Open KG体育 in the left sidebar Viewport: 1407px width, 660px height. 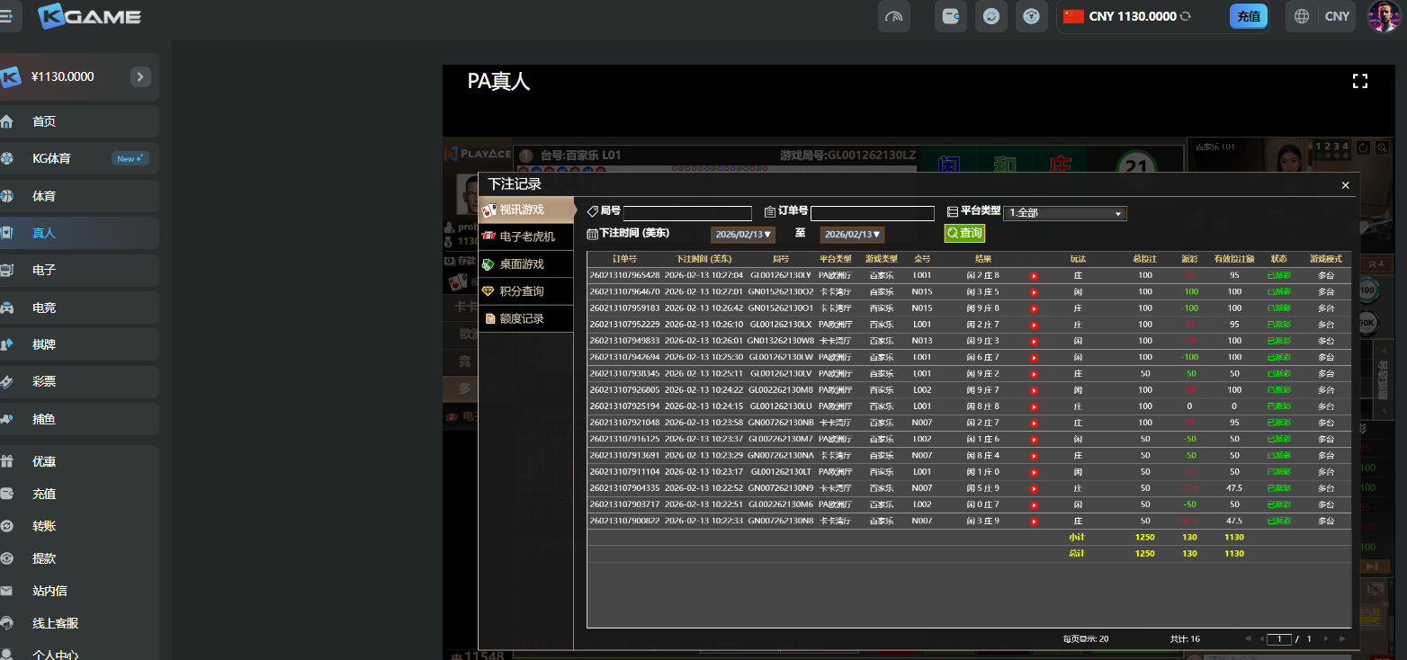pyautogui.click(x=52, y=158)
